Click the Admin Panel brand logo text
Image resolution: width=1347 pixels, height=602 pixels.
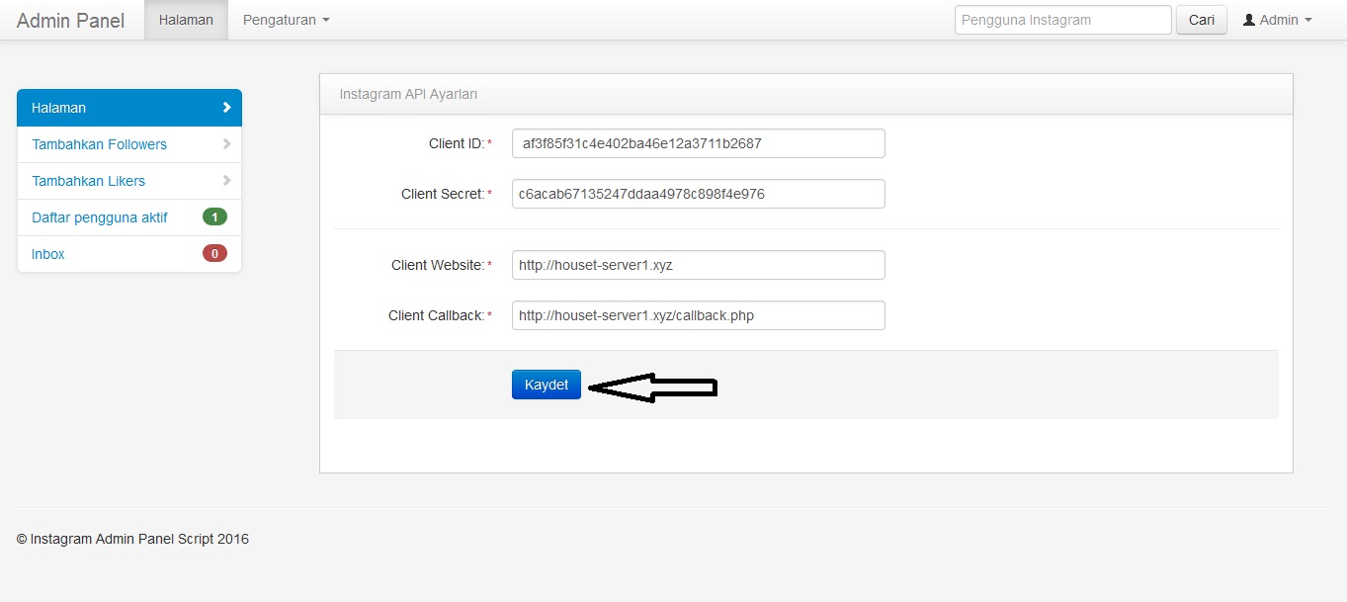coord(70,19)
